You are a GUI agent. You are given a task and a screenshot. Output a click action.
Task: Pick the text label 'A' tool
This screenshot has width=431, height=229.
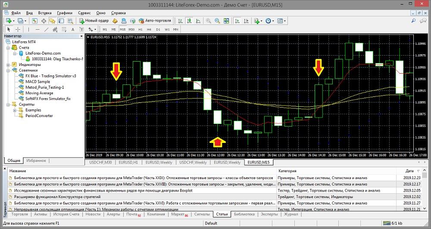pyautogui.click(x=72, y=29)
